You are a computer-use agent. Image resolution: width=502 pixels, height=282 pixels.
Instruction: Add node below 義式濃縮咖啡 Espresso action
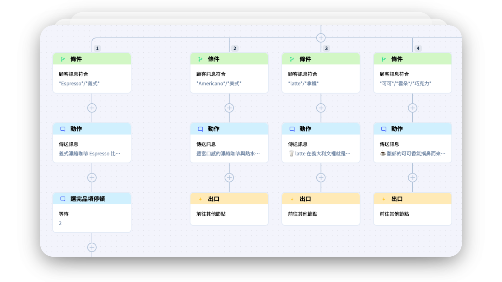[x=92, y=178]
